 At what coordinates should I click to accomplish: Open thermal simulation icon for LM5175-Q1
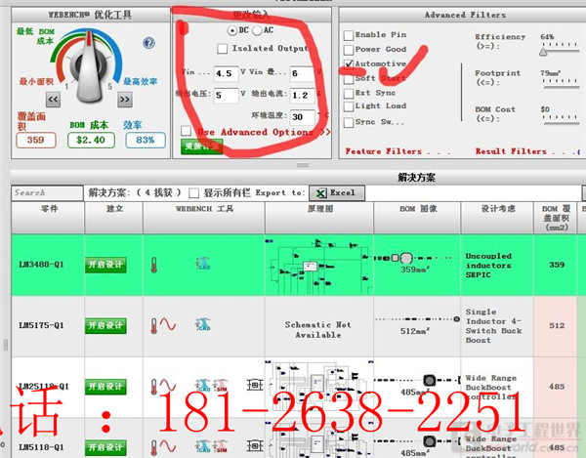point(153,325)
